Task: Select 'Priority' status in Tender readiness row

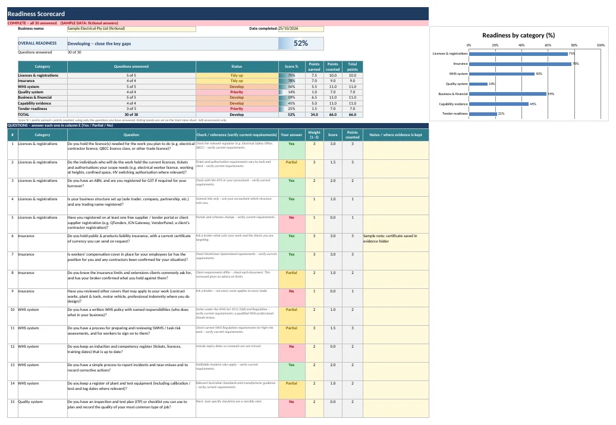Action: 237,109
